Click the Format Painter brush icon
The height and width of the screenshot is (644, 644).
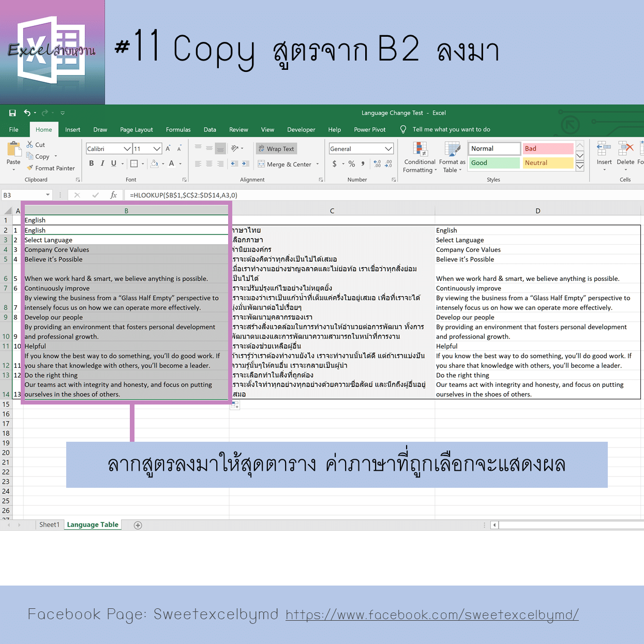tap(30, 168)
